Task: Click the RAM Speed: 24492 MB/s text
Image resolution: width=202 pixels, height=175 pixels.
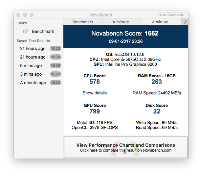Action: 157,93
